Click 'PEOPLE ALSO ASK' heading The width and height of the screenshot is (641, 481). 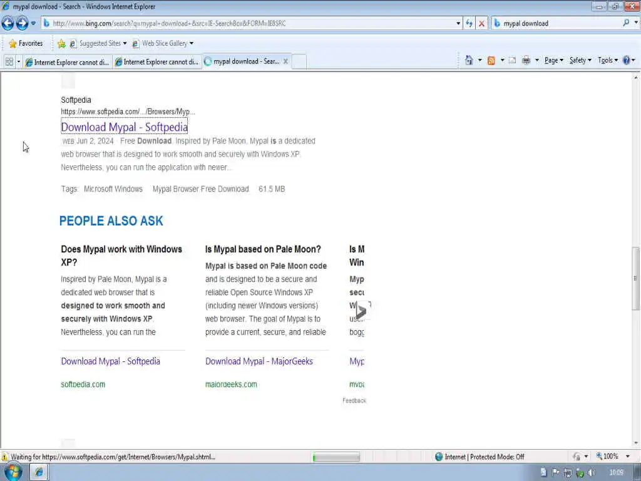pos(111,221)
